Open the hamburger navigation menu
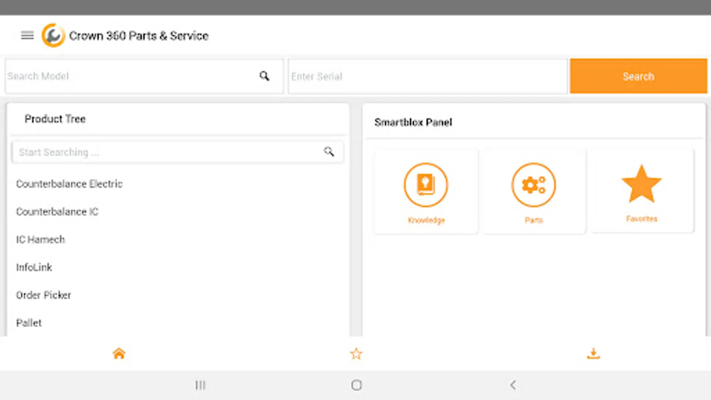 click(27, 36)
